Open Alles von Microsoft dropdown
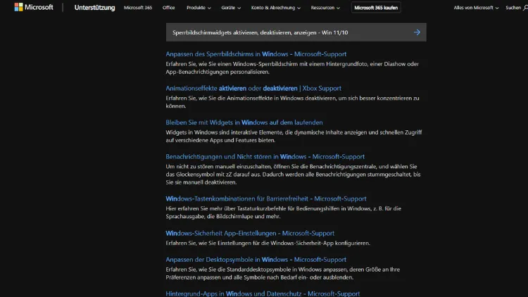Screen dimensions: 528x297 point(476,8)
